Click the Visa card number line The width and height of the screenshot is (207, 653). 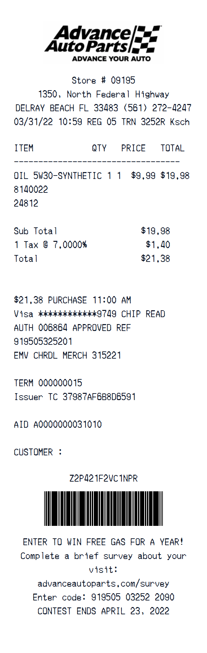[x=89, y=314]
